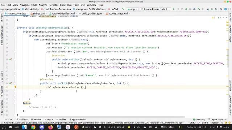Open the Profiler tool window
This screenshot has height=130, width=232.
tap(61, 120)
